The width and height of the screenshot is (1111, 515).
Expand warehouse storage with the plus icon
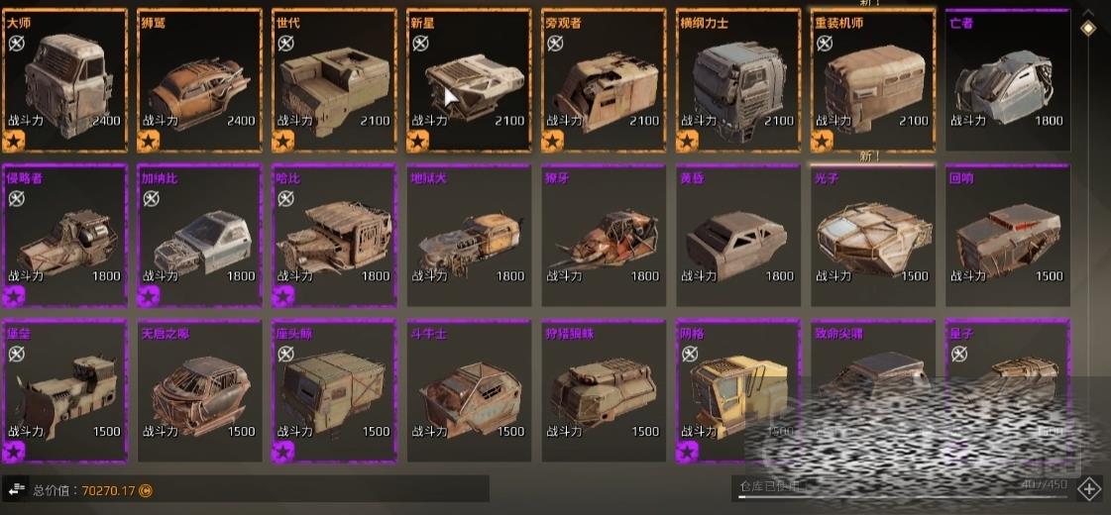1087,489
